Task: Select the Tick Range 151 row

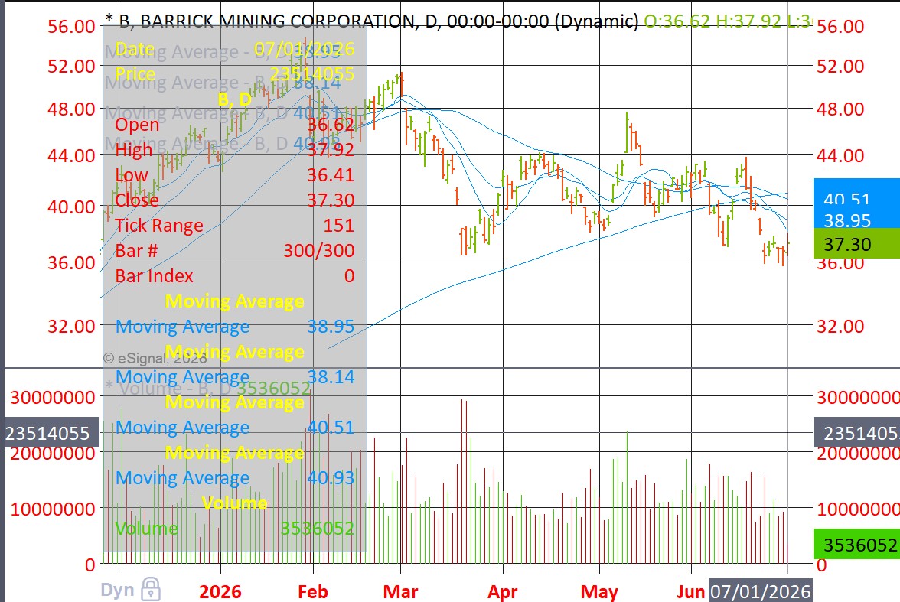Action: coord(235,226)
